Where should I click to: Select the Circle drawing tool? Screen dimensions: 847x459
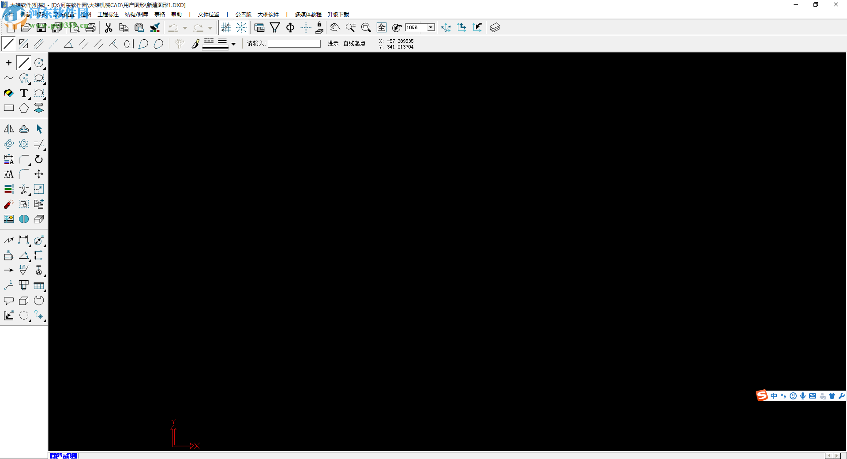(x=39, y=63)
